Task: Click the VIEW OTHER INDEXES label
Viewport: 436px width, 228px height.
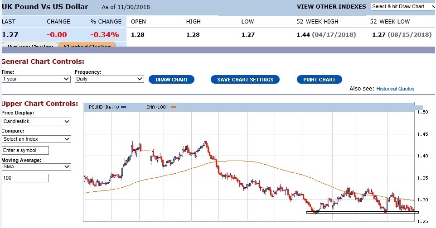Action: (331, 7)
